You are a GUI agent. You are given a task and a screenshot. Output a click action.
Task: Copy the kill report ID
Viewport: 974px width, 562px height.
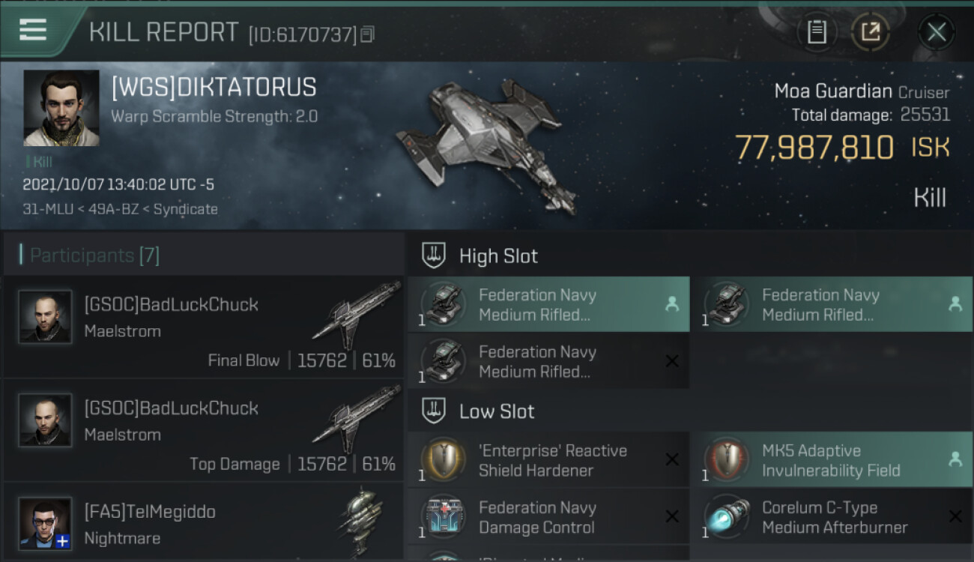pyautogui.click(x=367, y=34)
